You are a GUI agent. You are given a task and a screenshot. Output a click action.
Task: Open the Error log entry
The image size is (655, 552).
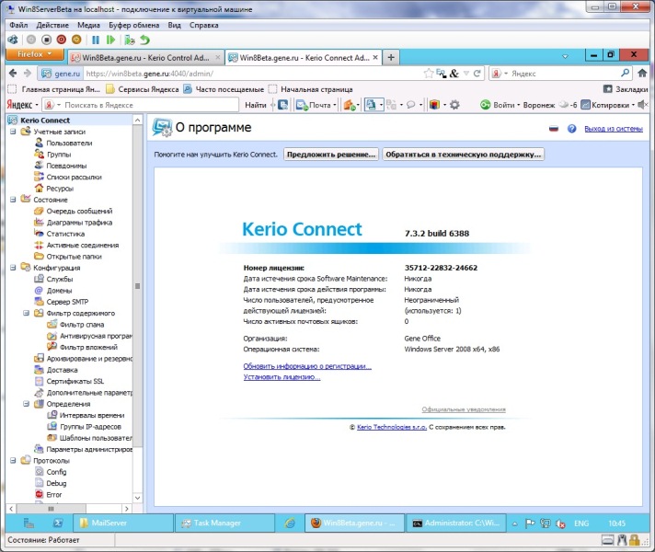point(53,494)
